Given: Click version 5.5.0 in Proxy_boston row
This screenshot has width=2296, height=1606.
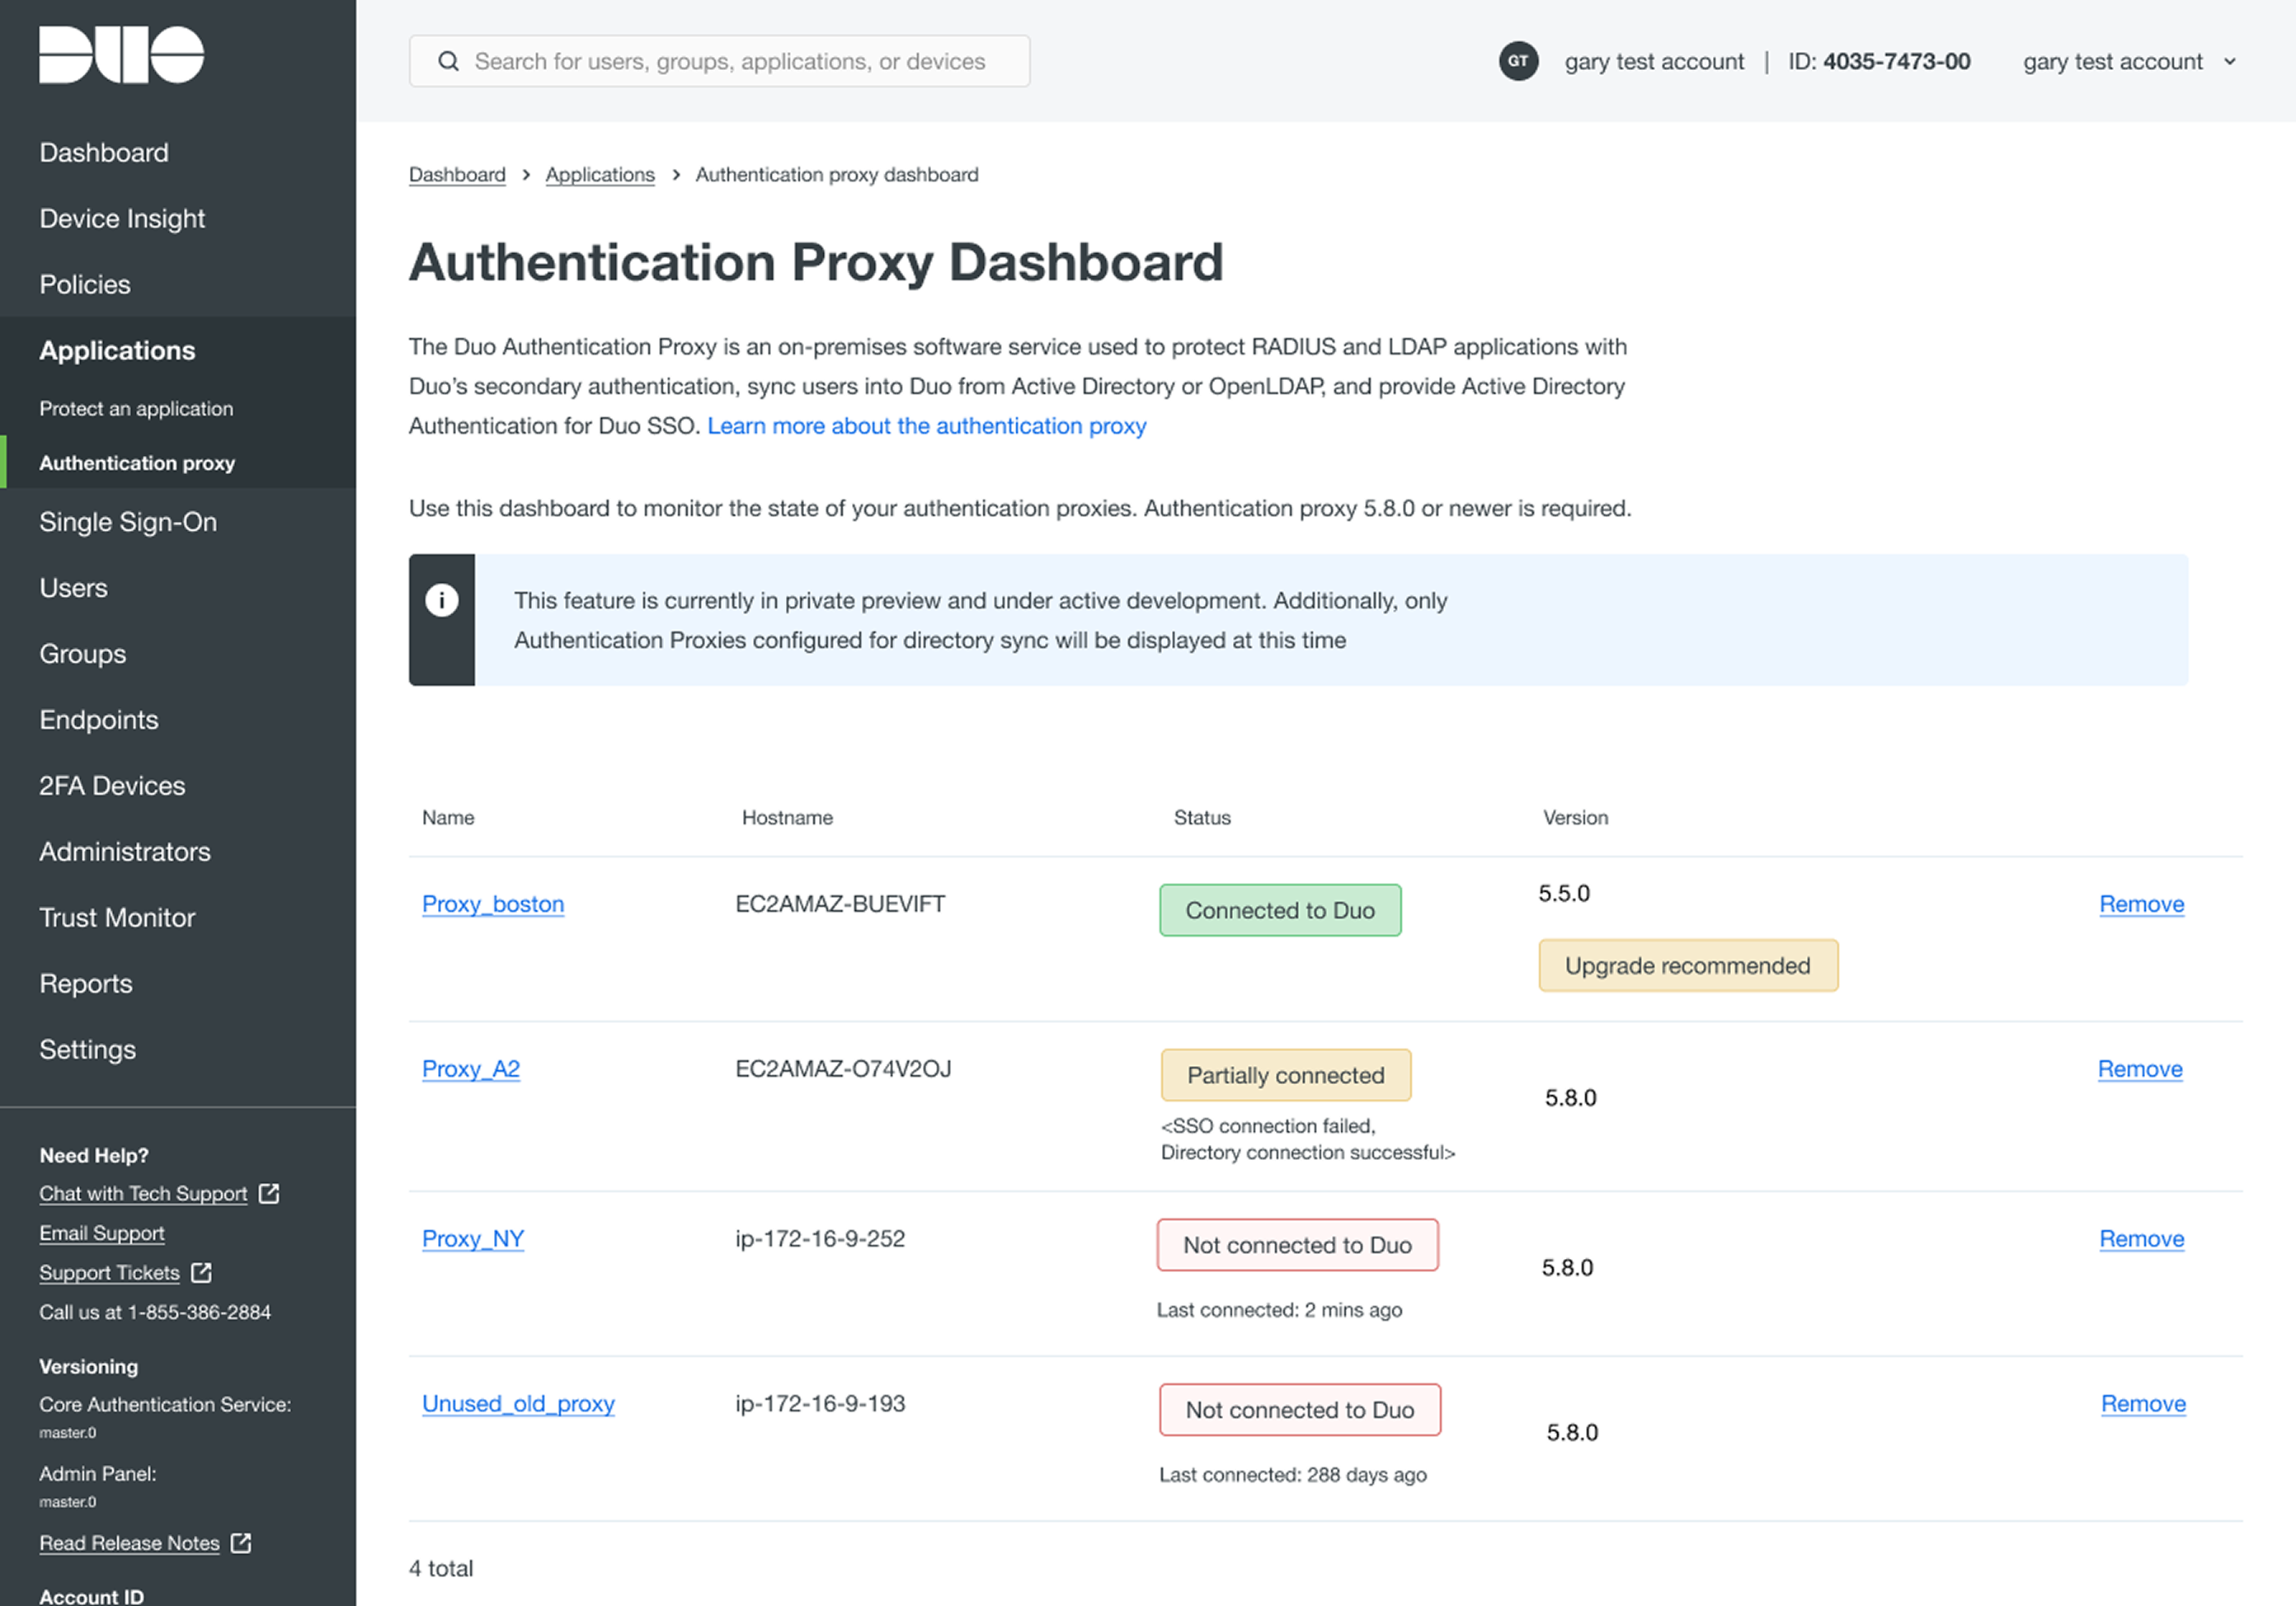Looking at the screenshot, I should coord(1564,892).
